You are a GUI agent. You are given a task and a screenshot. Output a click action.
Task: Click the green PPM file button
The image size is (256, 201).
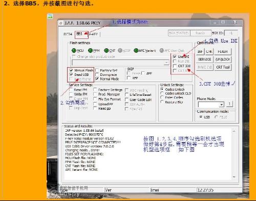click(90, 51)
